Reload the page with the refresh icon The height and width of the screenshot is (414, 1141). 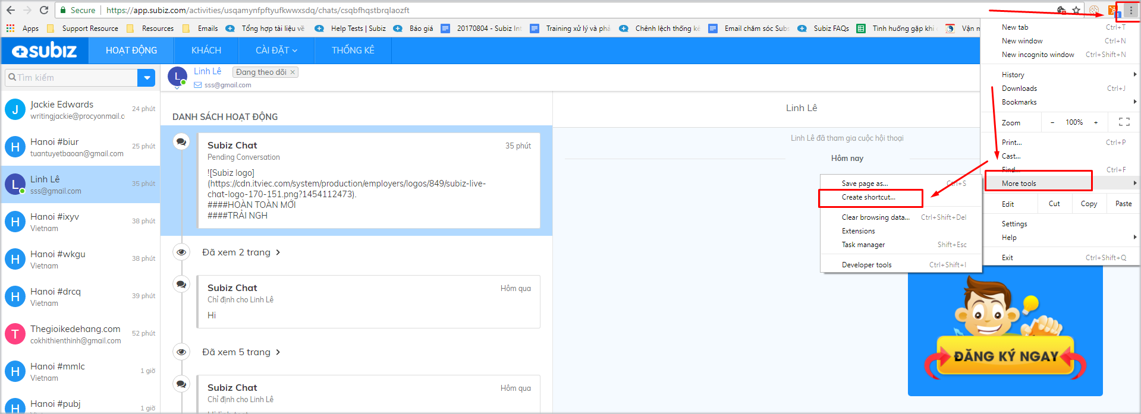(44, 10)
